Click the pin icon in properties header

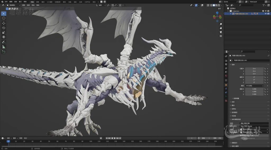pyautogui.click(x=268, y=56)
